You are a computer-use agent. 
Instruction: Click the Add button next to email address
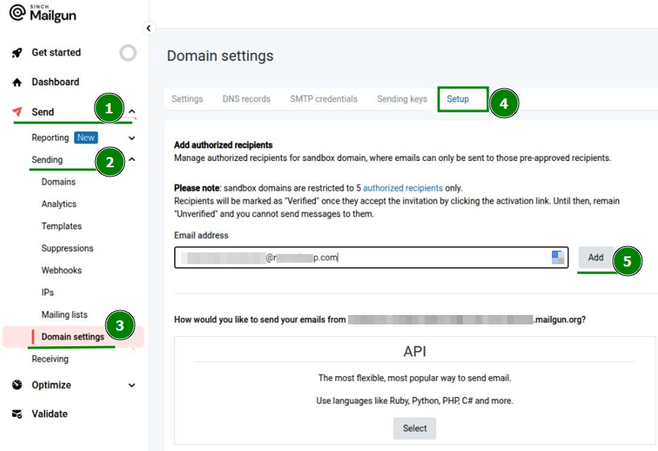596,256
